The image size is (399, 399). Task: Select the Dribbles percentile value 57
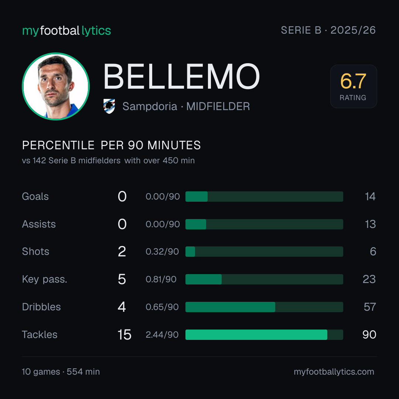tap(370, 307)
